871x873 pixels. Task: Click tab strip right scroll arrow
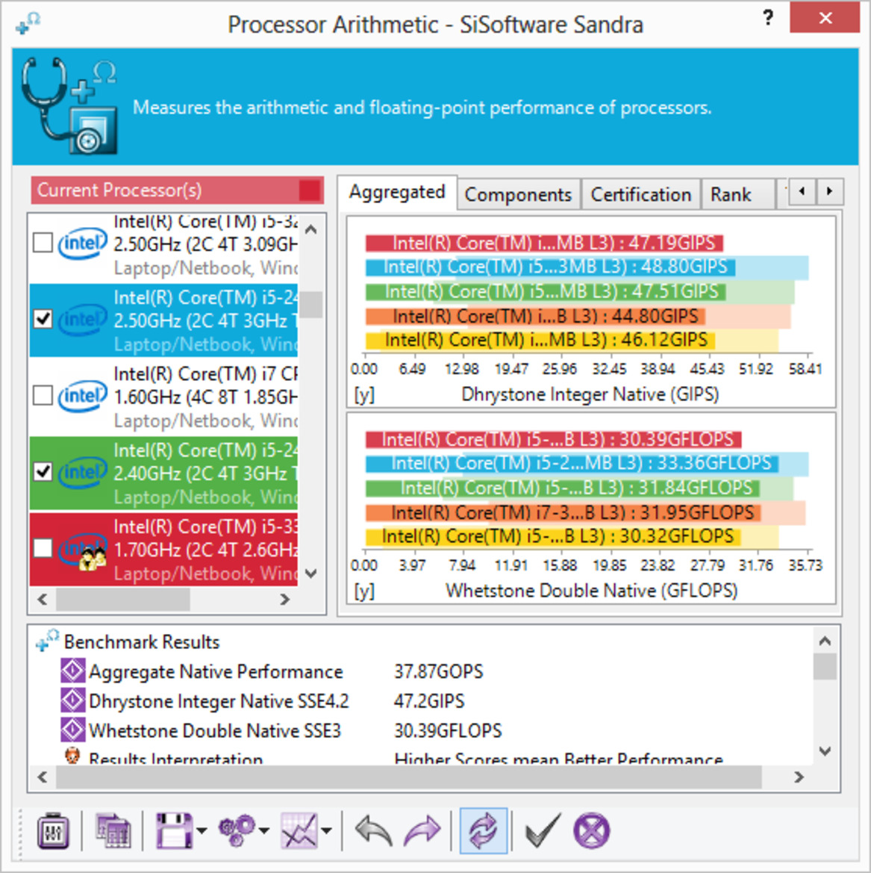coord(830,191)
